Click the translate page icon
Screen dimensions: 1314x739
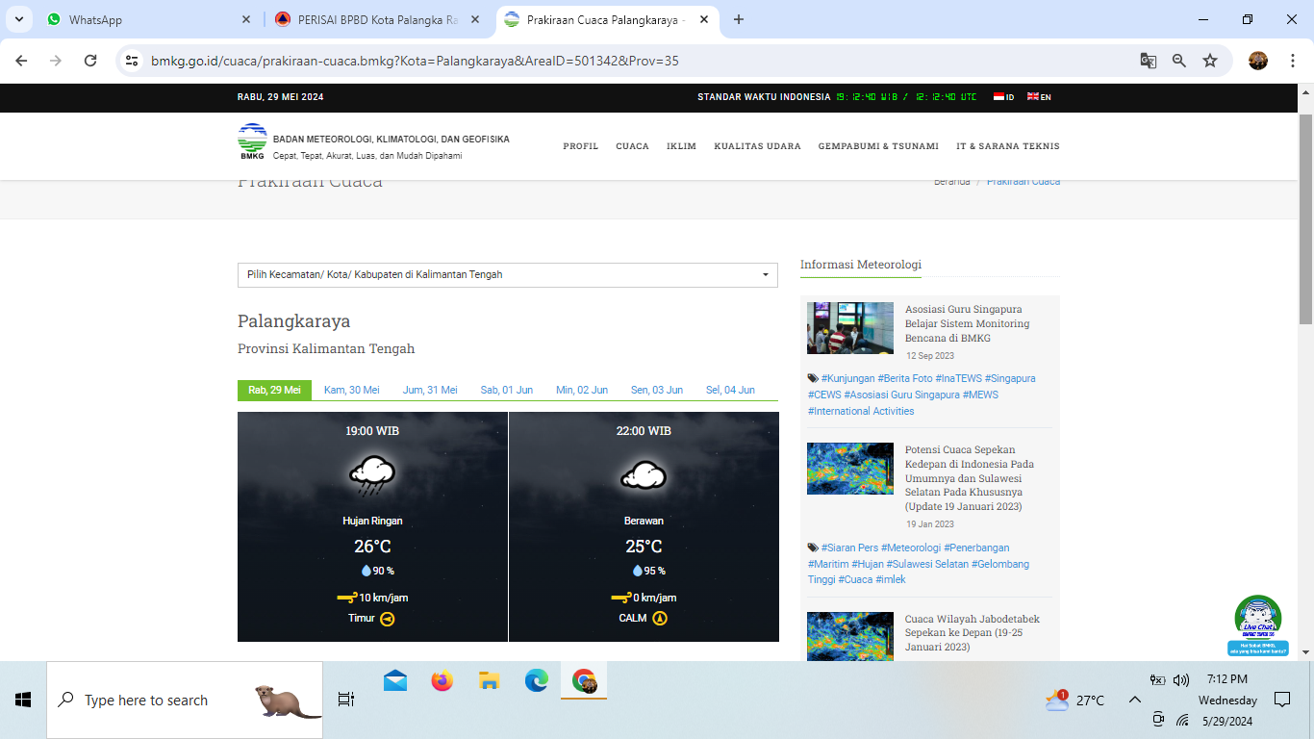click(1149, 61)
